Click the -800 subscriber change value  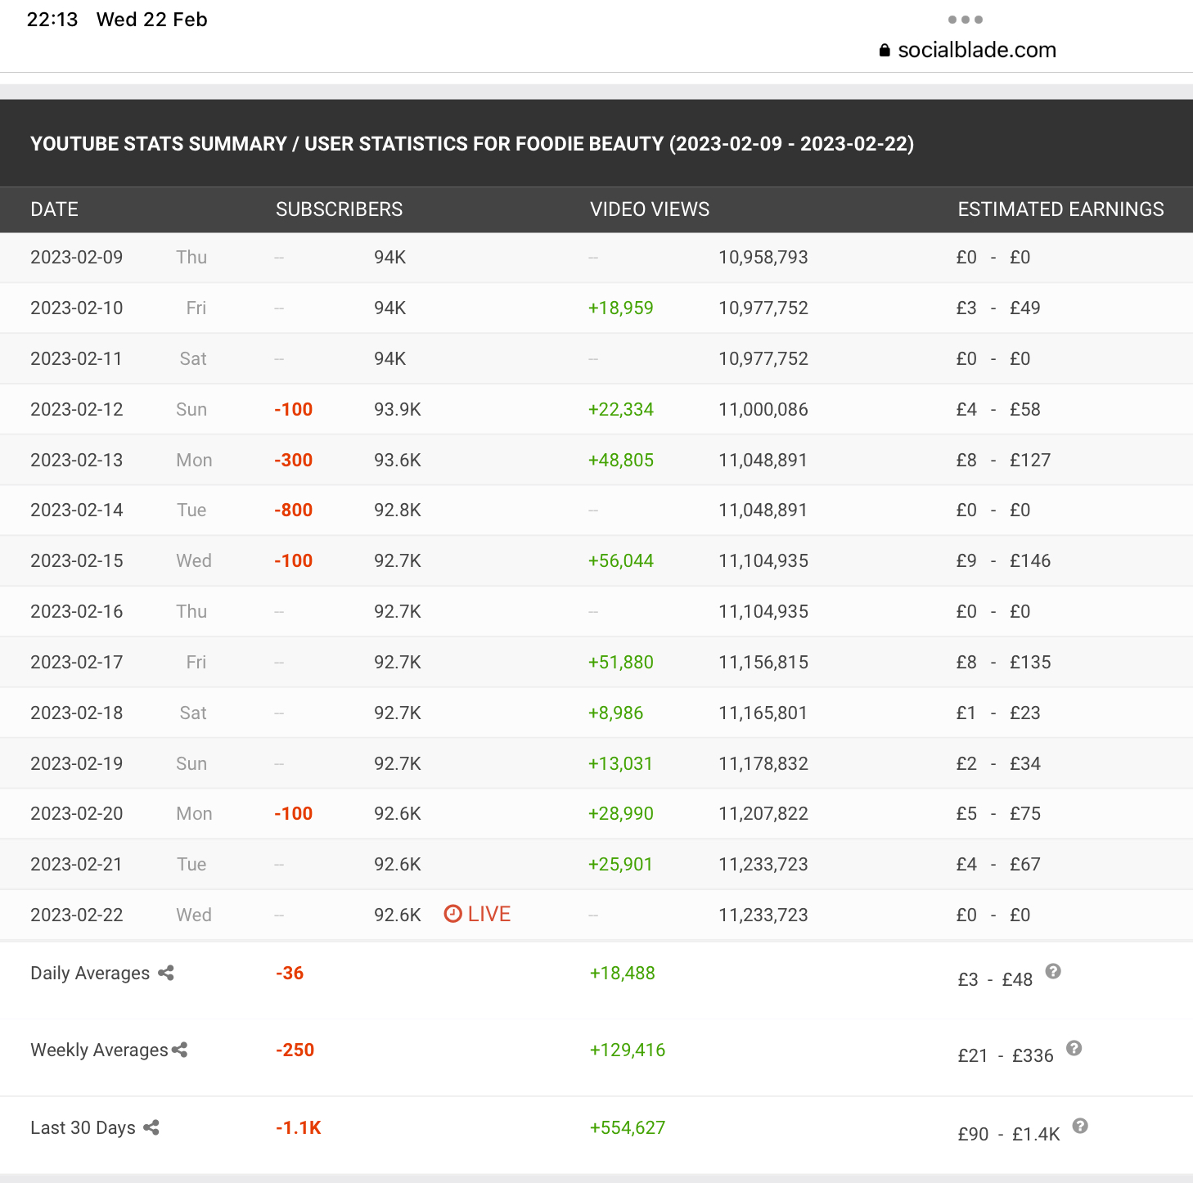click(x=294, y=510)
